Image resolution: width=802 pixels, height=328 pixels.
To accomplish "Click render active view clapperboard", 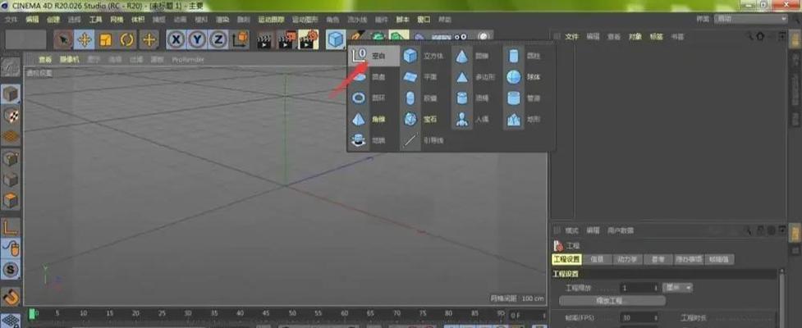I will (264, 40).
